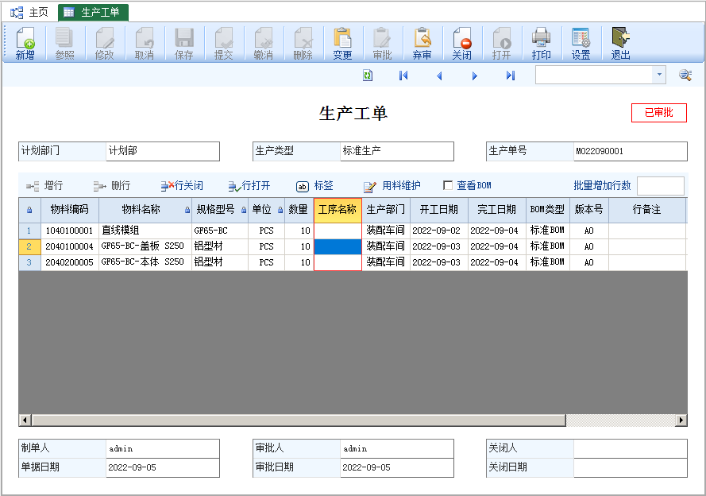The width and height of the screenshot is (706, 496).
Task: Click the 打印 printer icon
Action: (541, 43)
